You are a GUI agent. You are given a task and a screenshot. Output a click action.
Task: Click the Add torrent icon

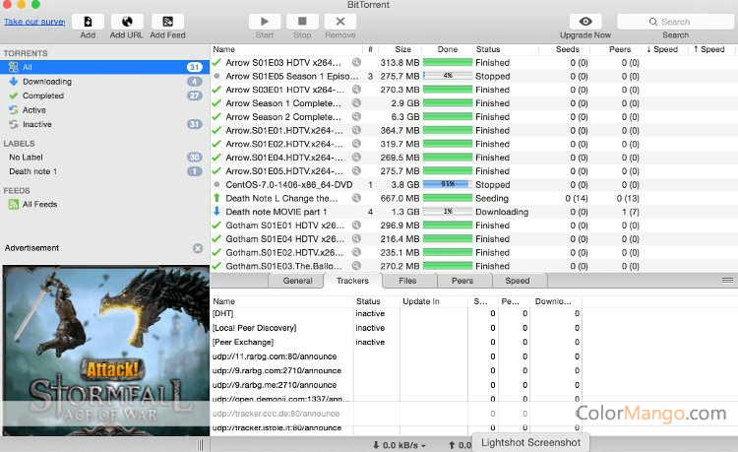[88, 22]
